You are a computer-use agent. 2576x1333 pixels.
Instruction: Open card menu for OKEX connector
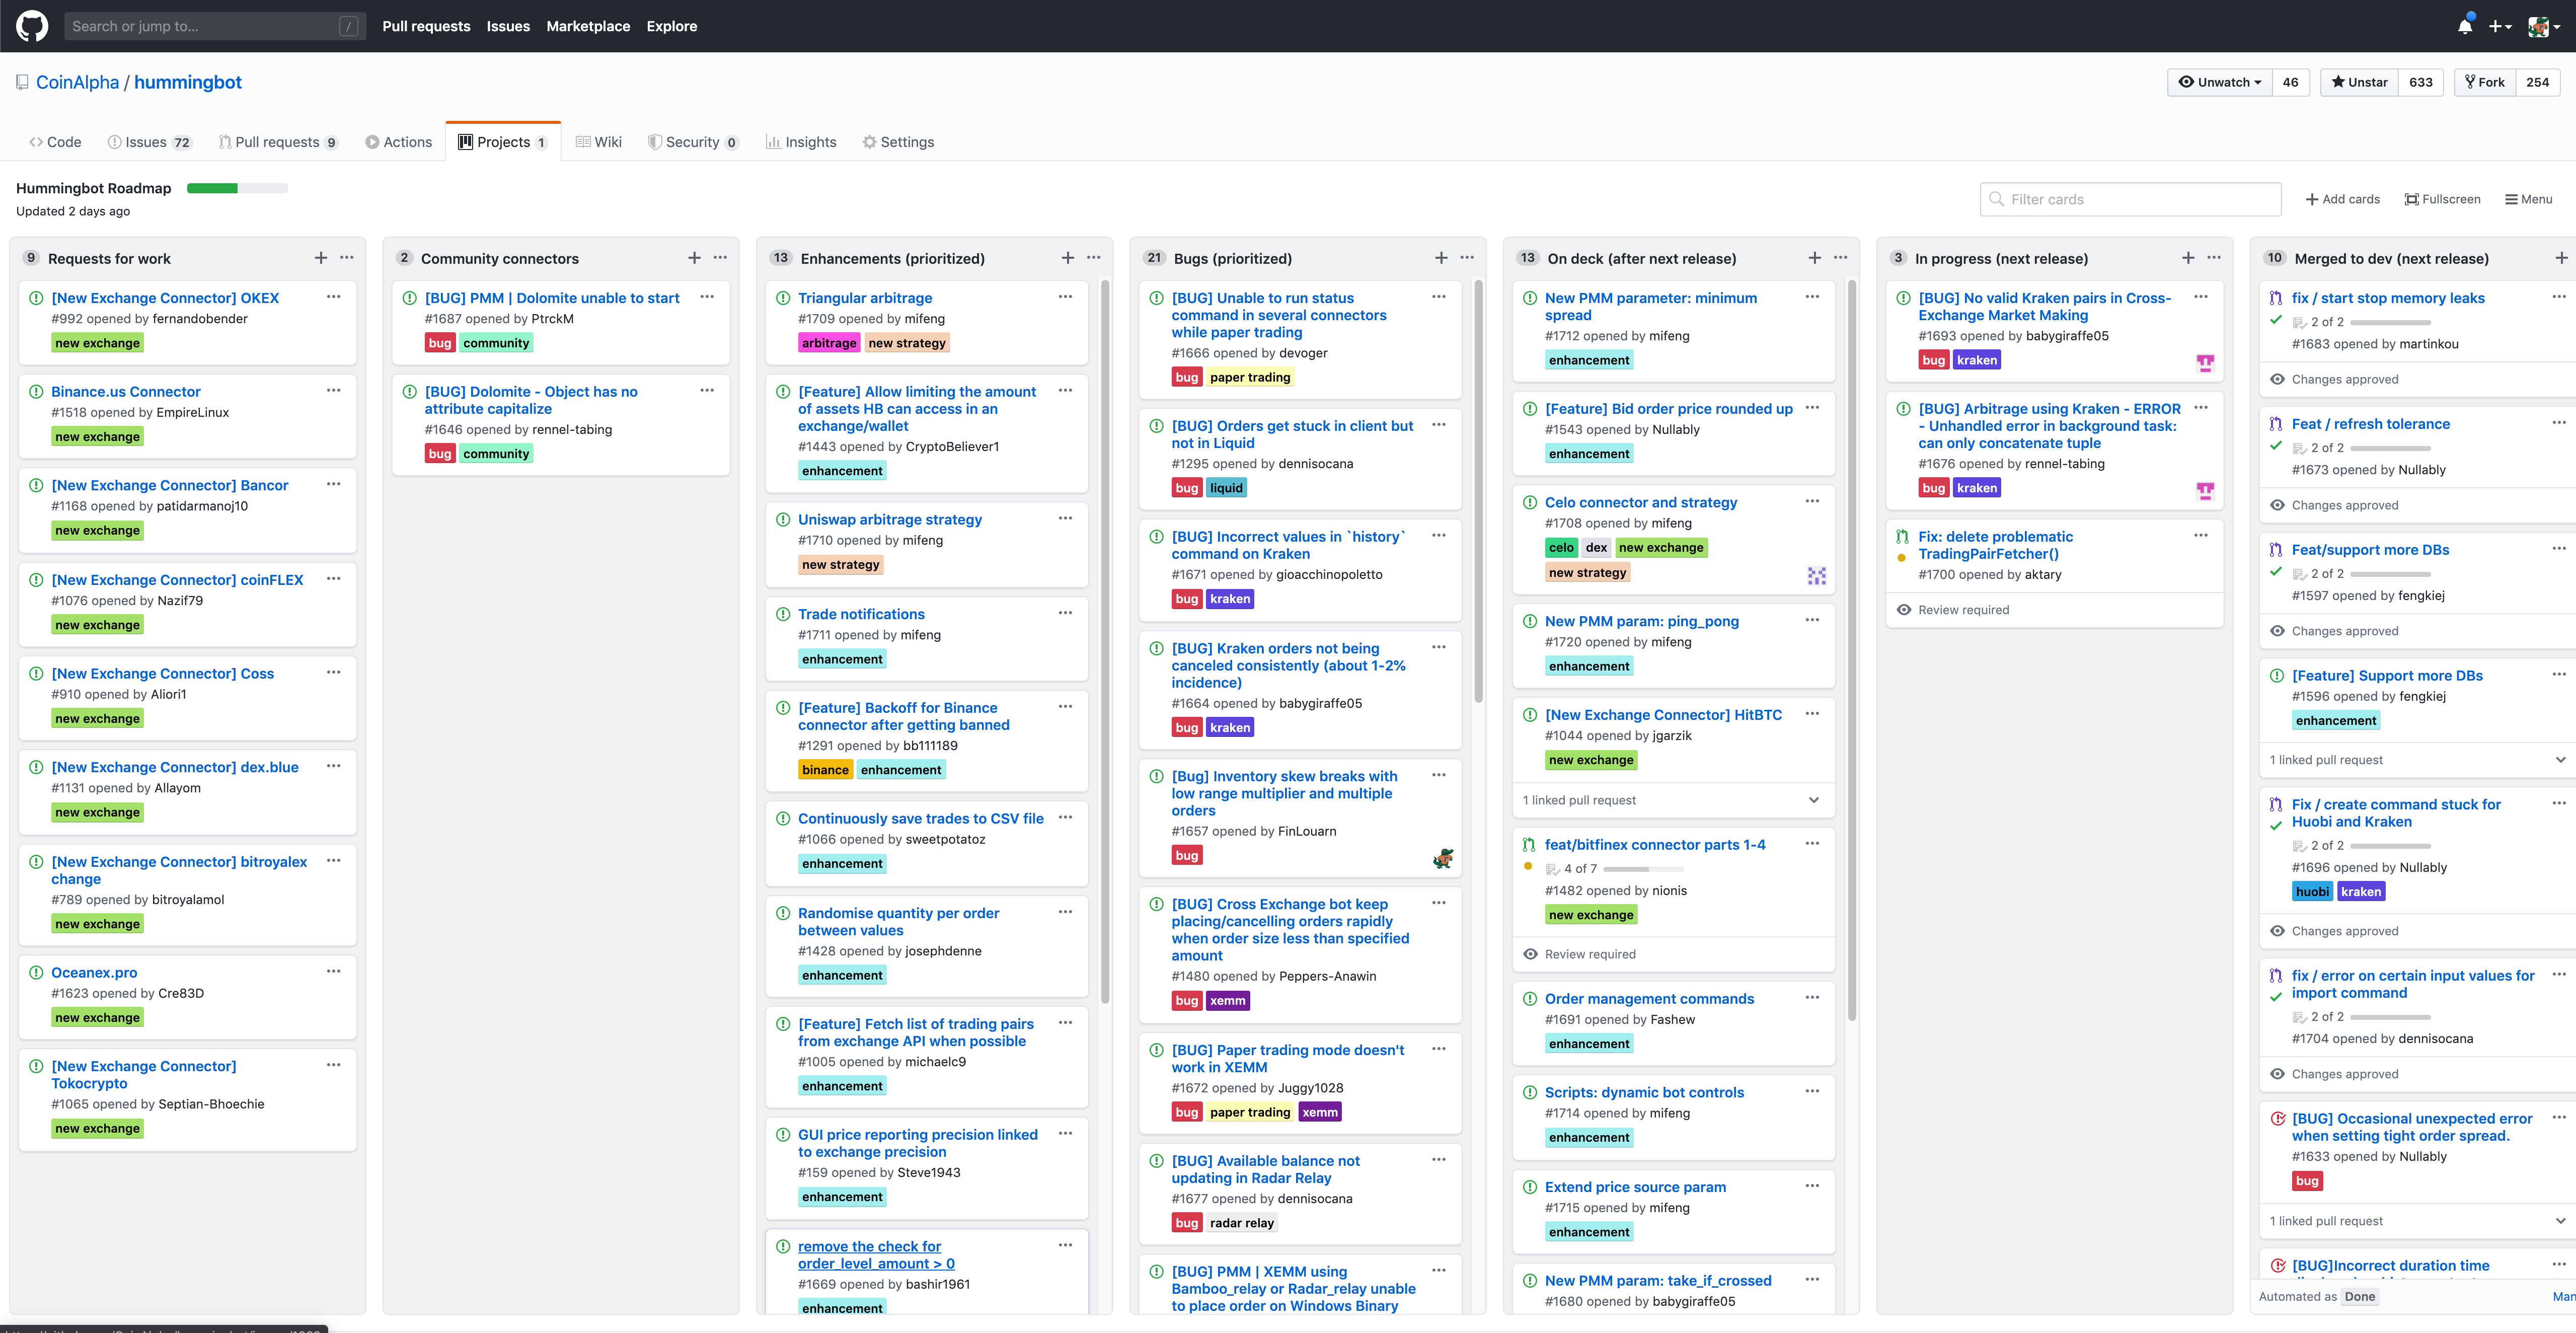[334, 297]
